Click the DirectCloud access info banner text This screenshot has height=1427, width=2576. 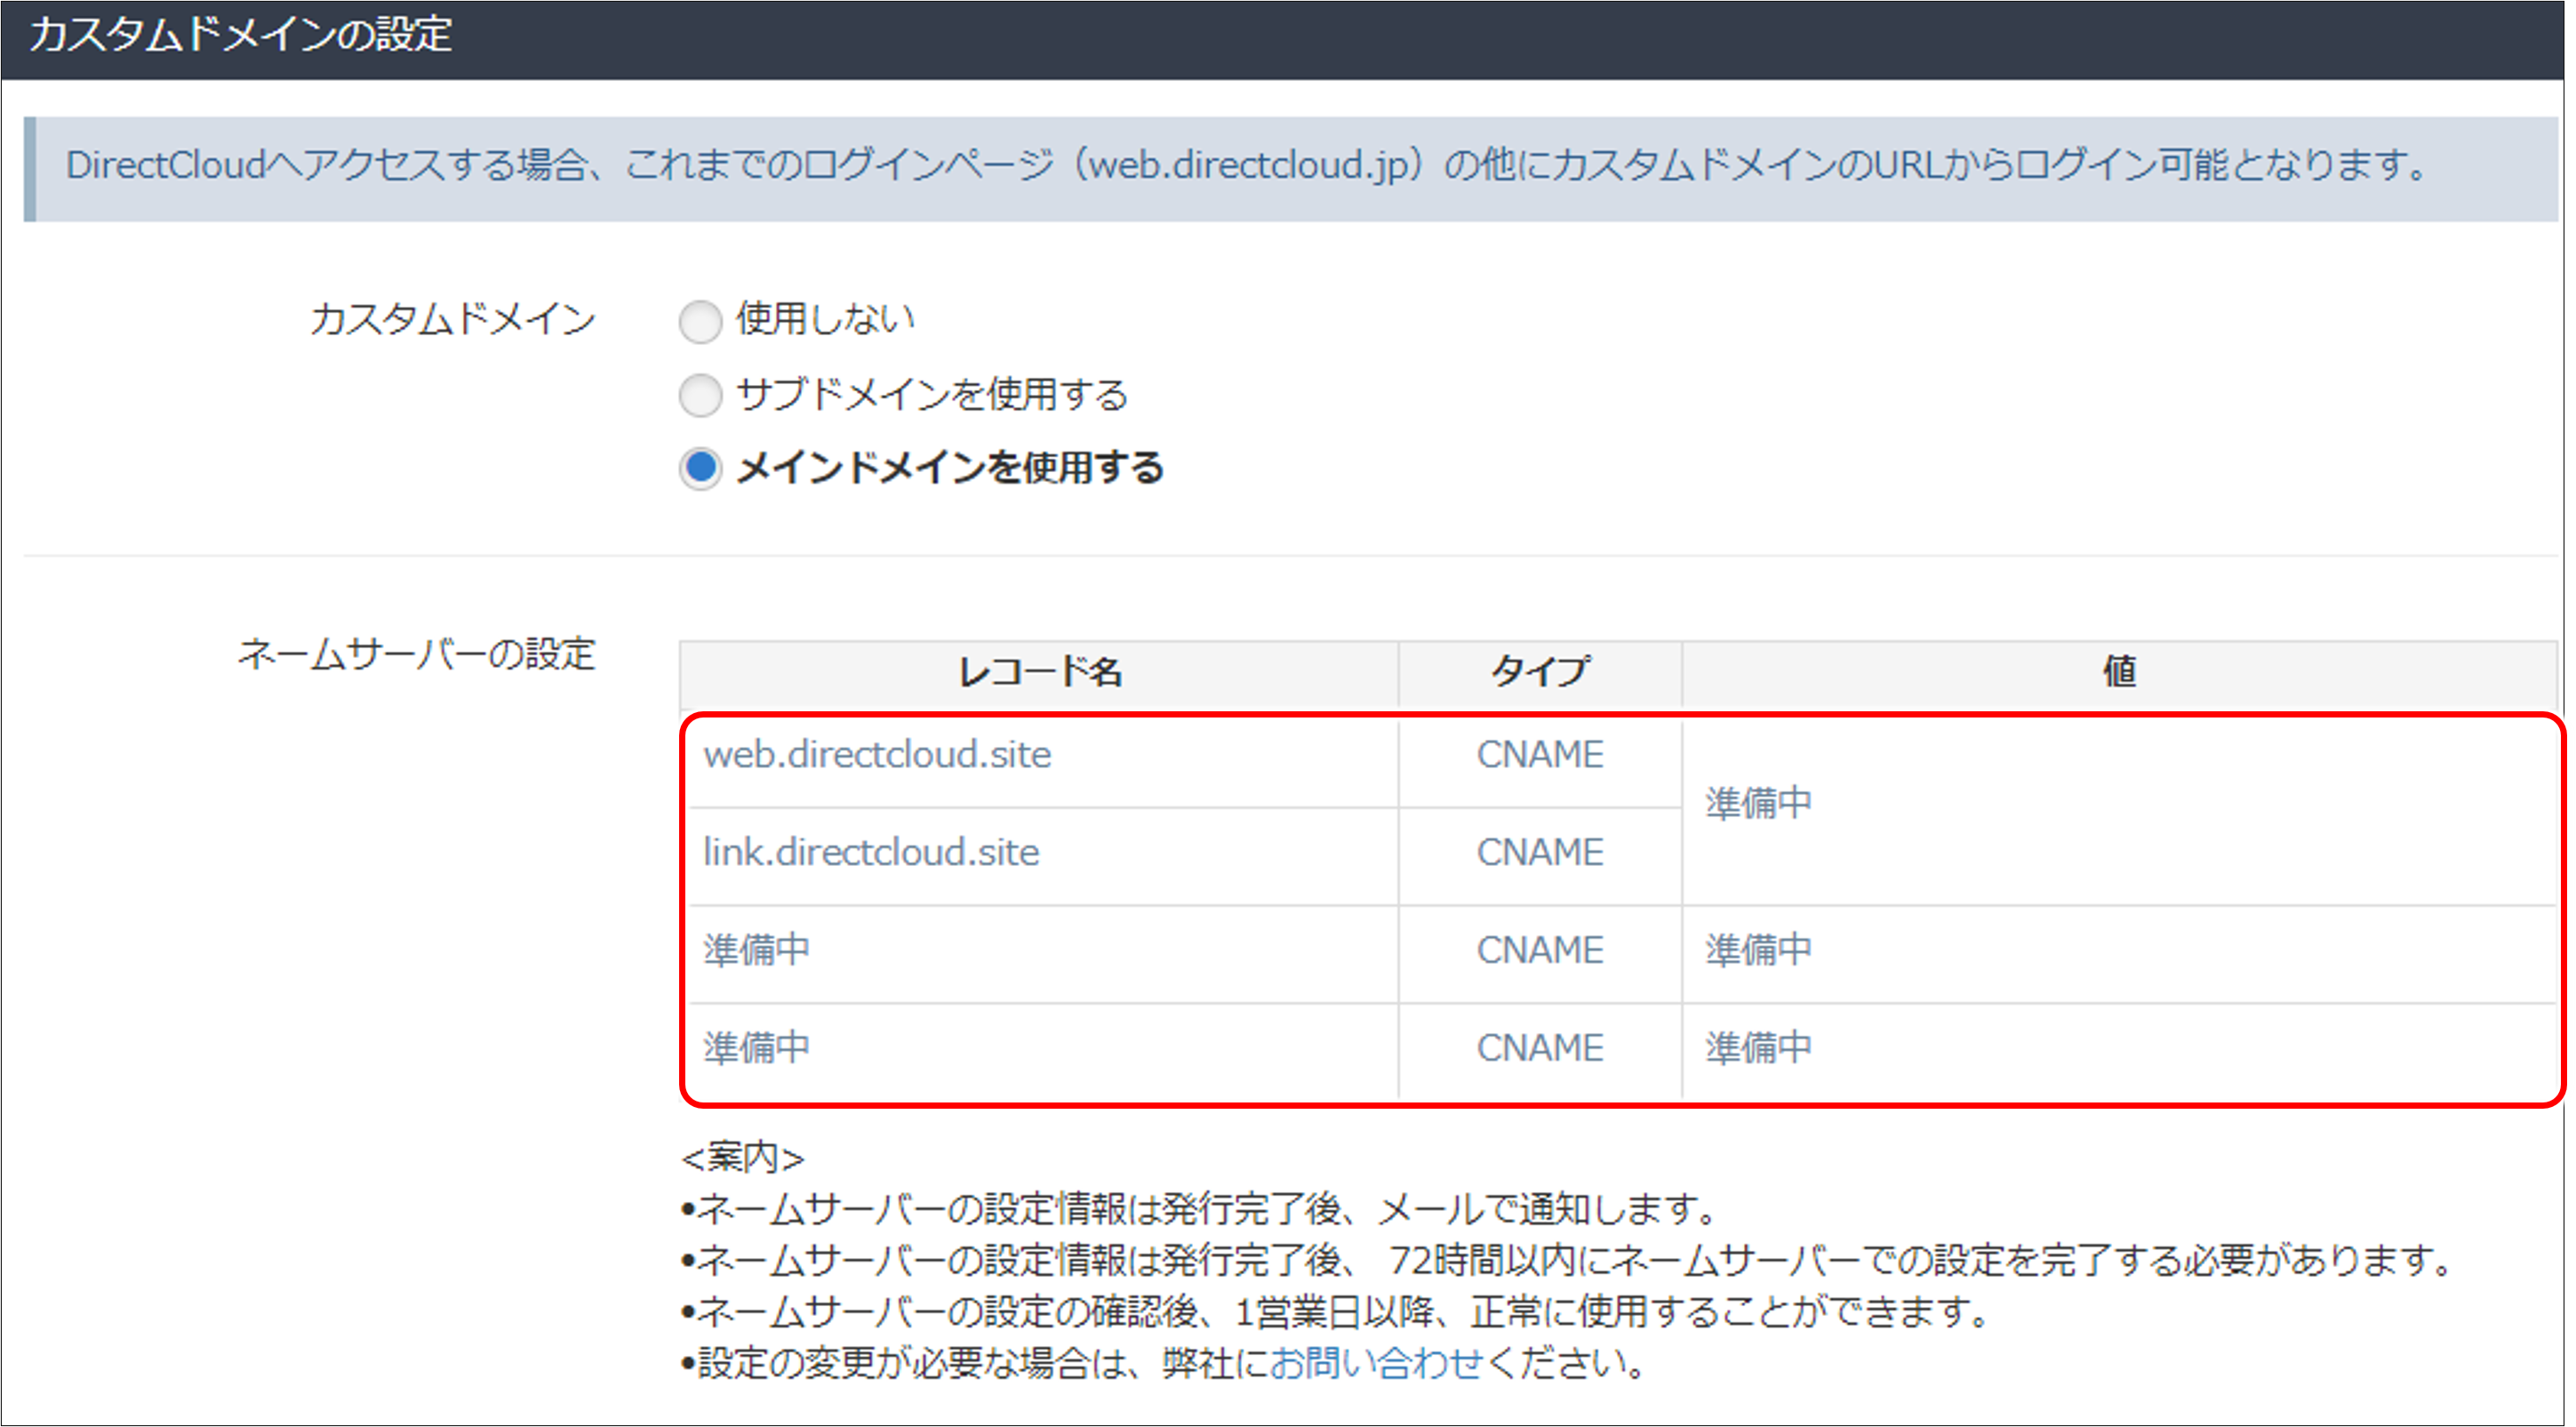coord(1246,166)
